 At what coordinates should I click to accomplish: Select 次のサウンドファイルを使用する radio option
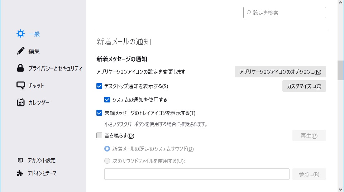pyautogui.click(x=107, y=161)
